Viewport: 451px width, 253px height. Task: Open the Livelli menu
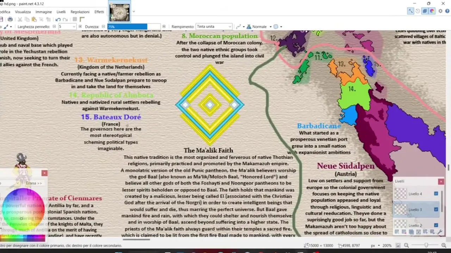(x=61, y=12)
